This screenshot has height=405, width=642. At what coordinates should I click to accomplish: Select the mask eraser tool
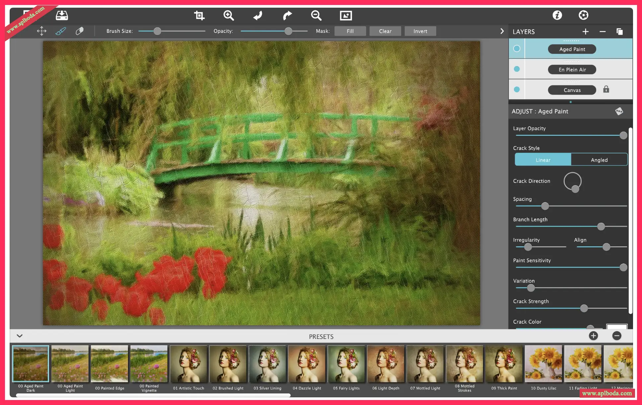pos(80,31)
